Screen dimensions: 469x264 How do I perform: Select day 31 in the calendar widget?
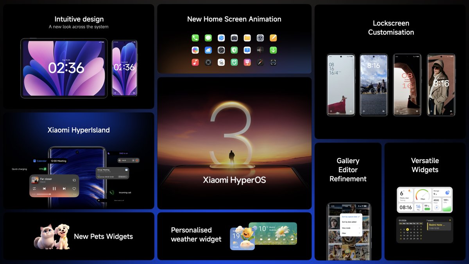[x=421, y=239]
